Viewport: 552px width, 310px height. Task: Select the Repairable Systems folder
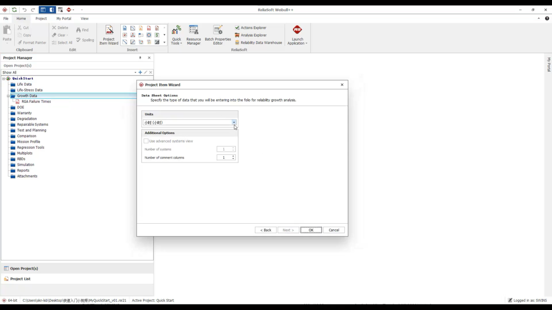[x=33, y=124]
